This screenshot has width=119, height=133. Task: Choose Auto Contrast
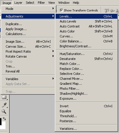pyautogui.click(x=86, y=26)
